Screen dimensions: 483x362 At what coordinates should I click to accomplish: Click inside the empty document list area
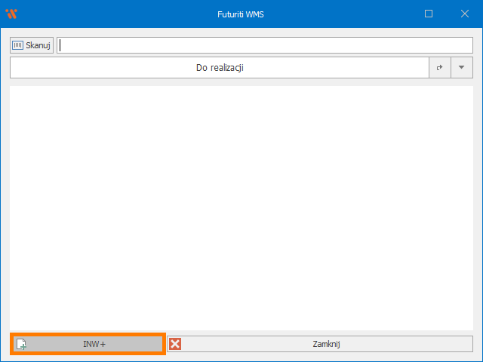point(241,207)
